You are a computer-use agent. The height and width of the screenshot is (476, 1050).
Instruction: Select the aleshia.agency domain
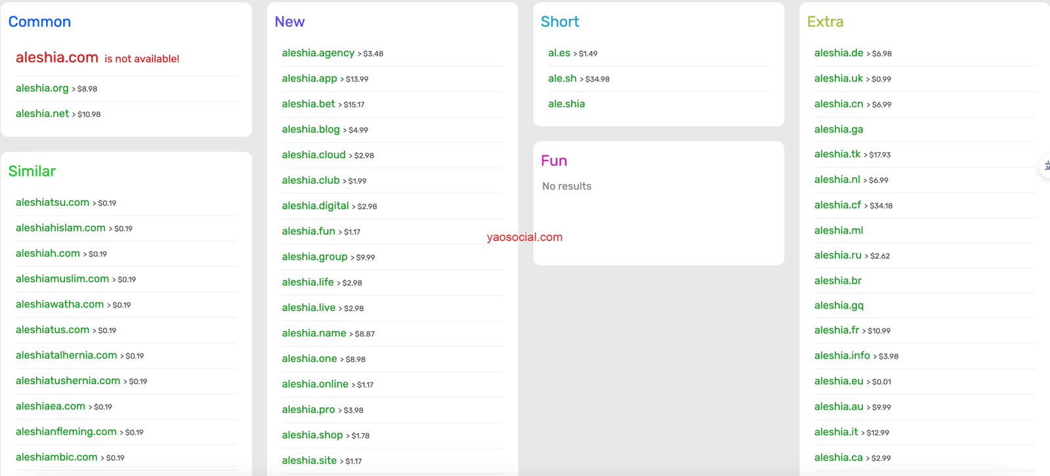click(318, 53)
